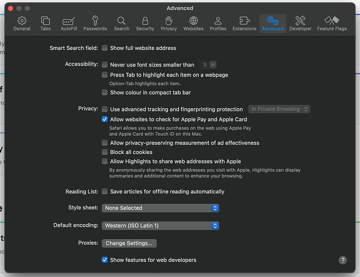Image resolution: width=360 pixels, height=277 pixels.
Task: Uncheck Allow websites to check for Apple Pay
Action: pyautogui.click(x=105, y=119)
